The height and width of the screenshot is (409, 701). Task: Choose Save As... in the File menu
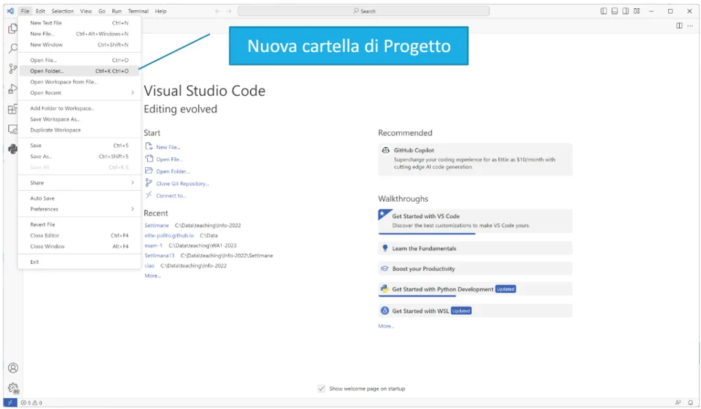point(79,156)
